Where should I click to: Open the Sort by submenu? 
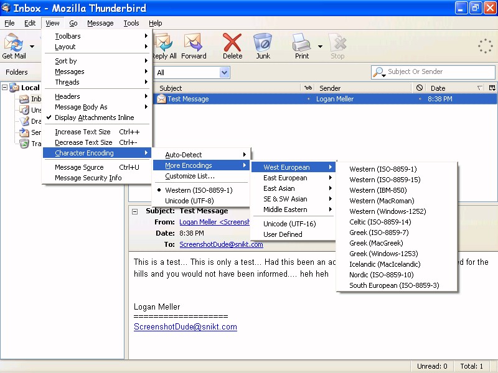(x=98, y=61)
